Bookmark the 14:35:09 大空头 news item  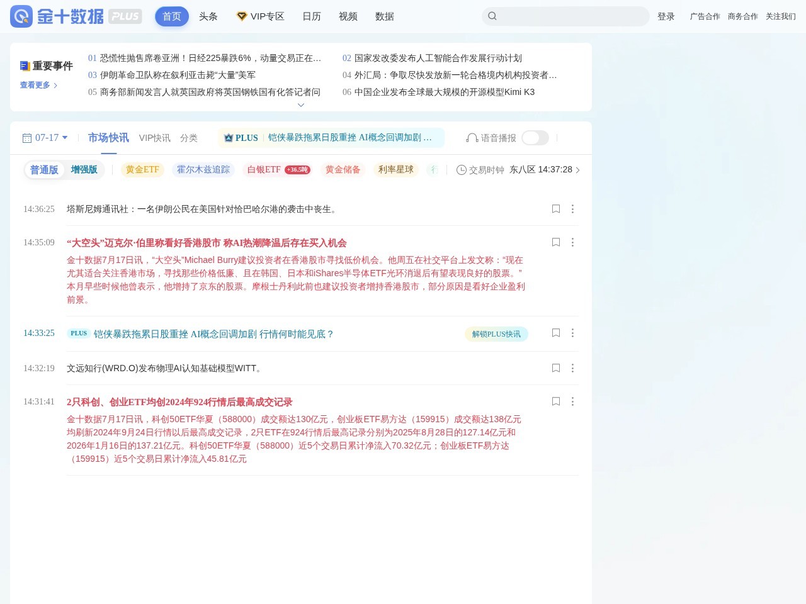(x=556, y=242)
